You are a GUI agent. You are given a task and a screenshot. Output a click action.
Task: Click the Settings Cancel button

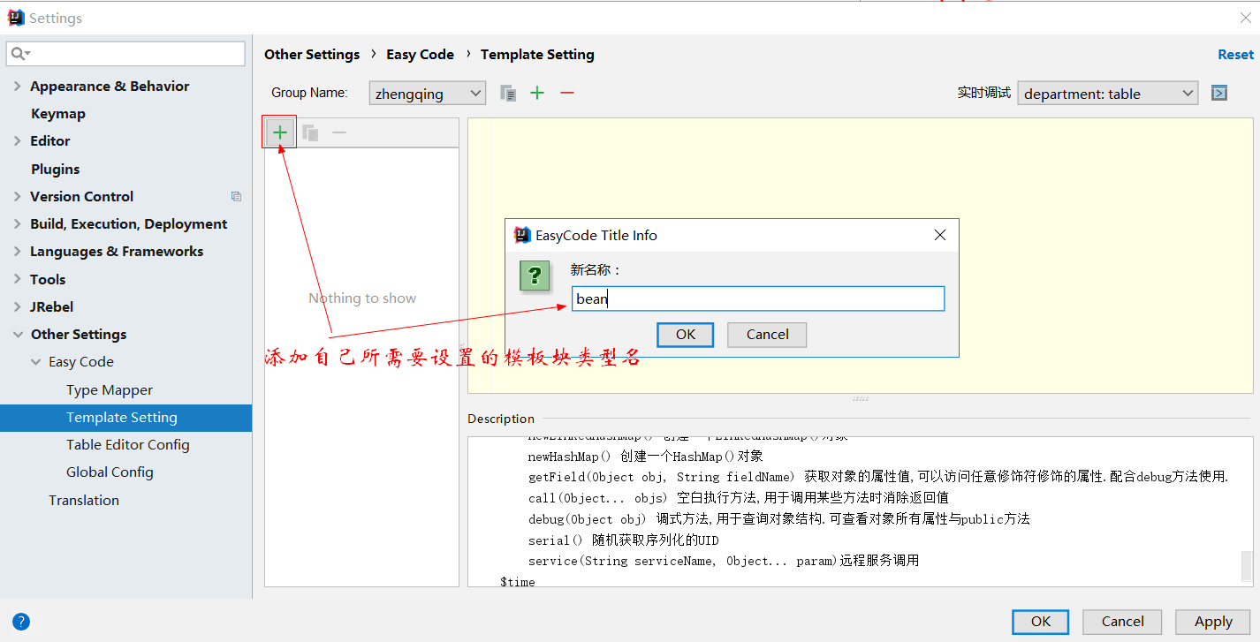1123,621
